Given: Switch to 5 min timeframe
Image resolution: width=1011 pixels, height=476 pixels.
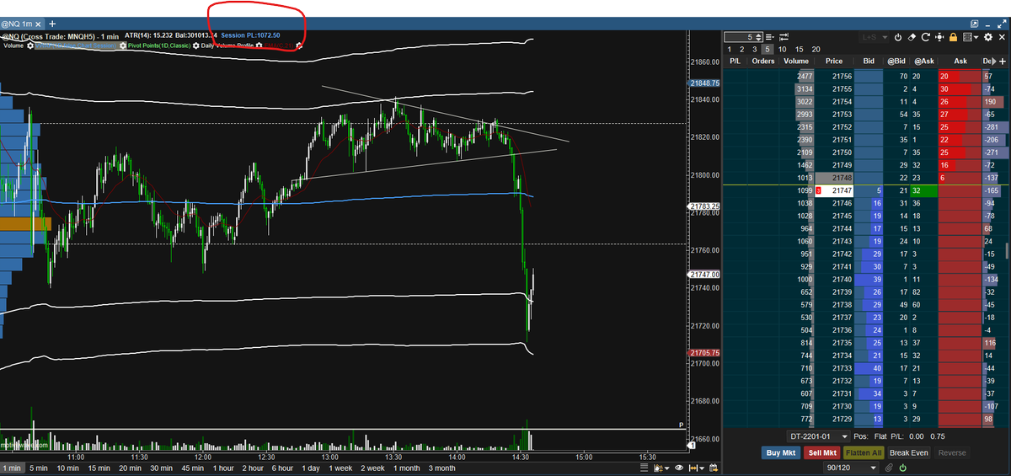Looking at the screenshot, I should click(x=39, y=468).
